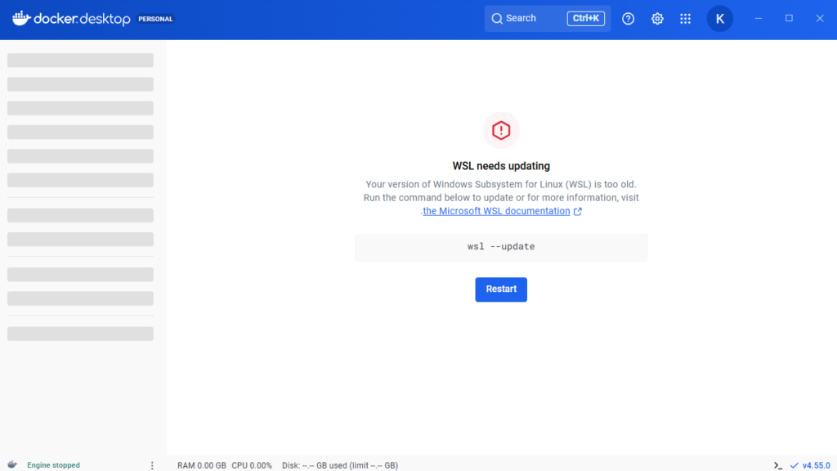
Task: Click the red warning alert icon
Action: point(501,130)
